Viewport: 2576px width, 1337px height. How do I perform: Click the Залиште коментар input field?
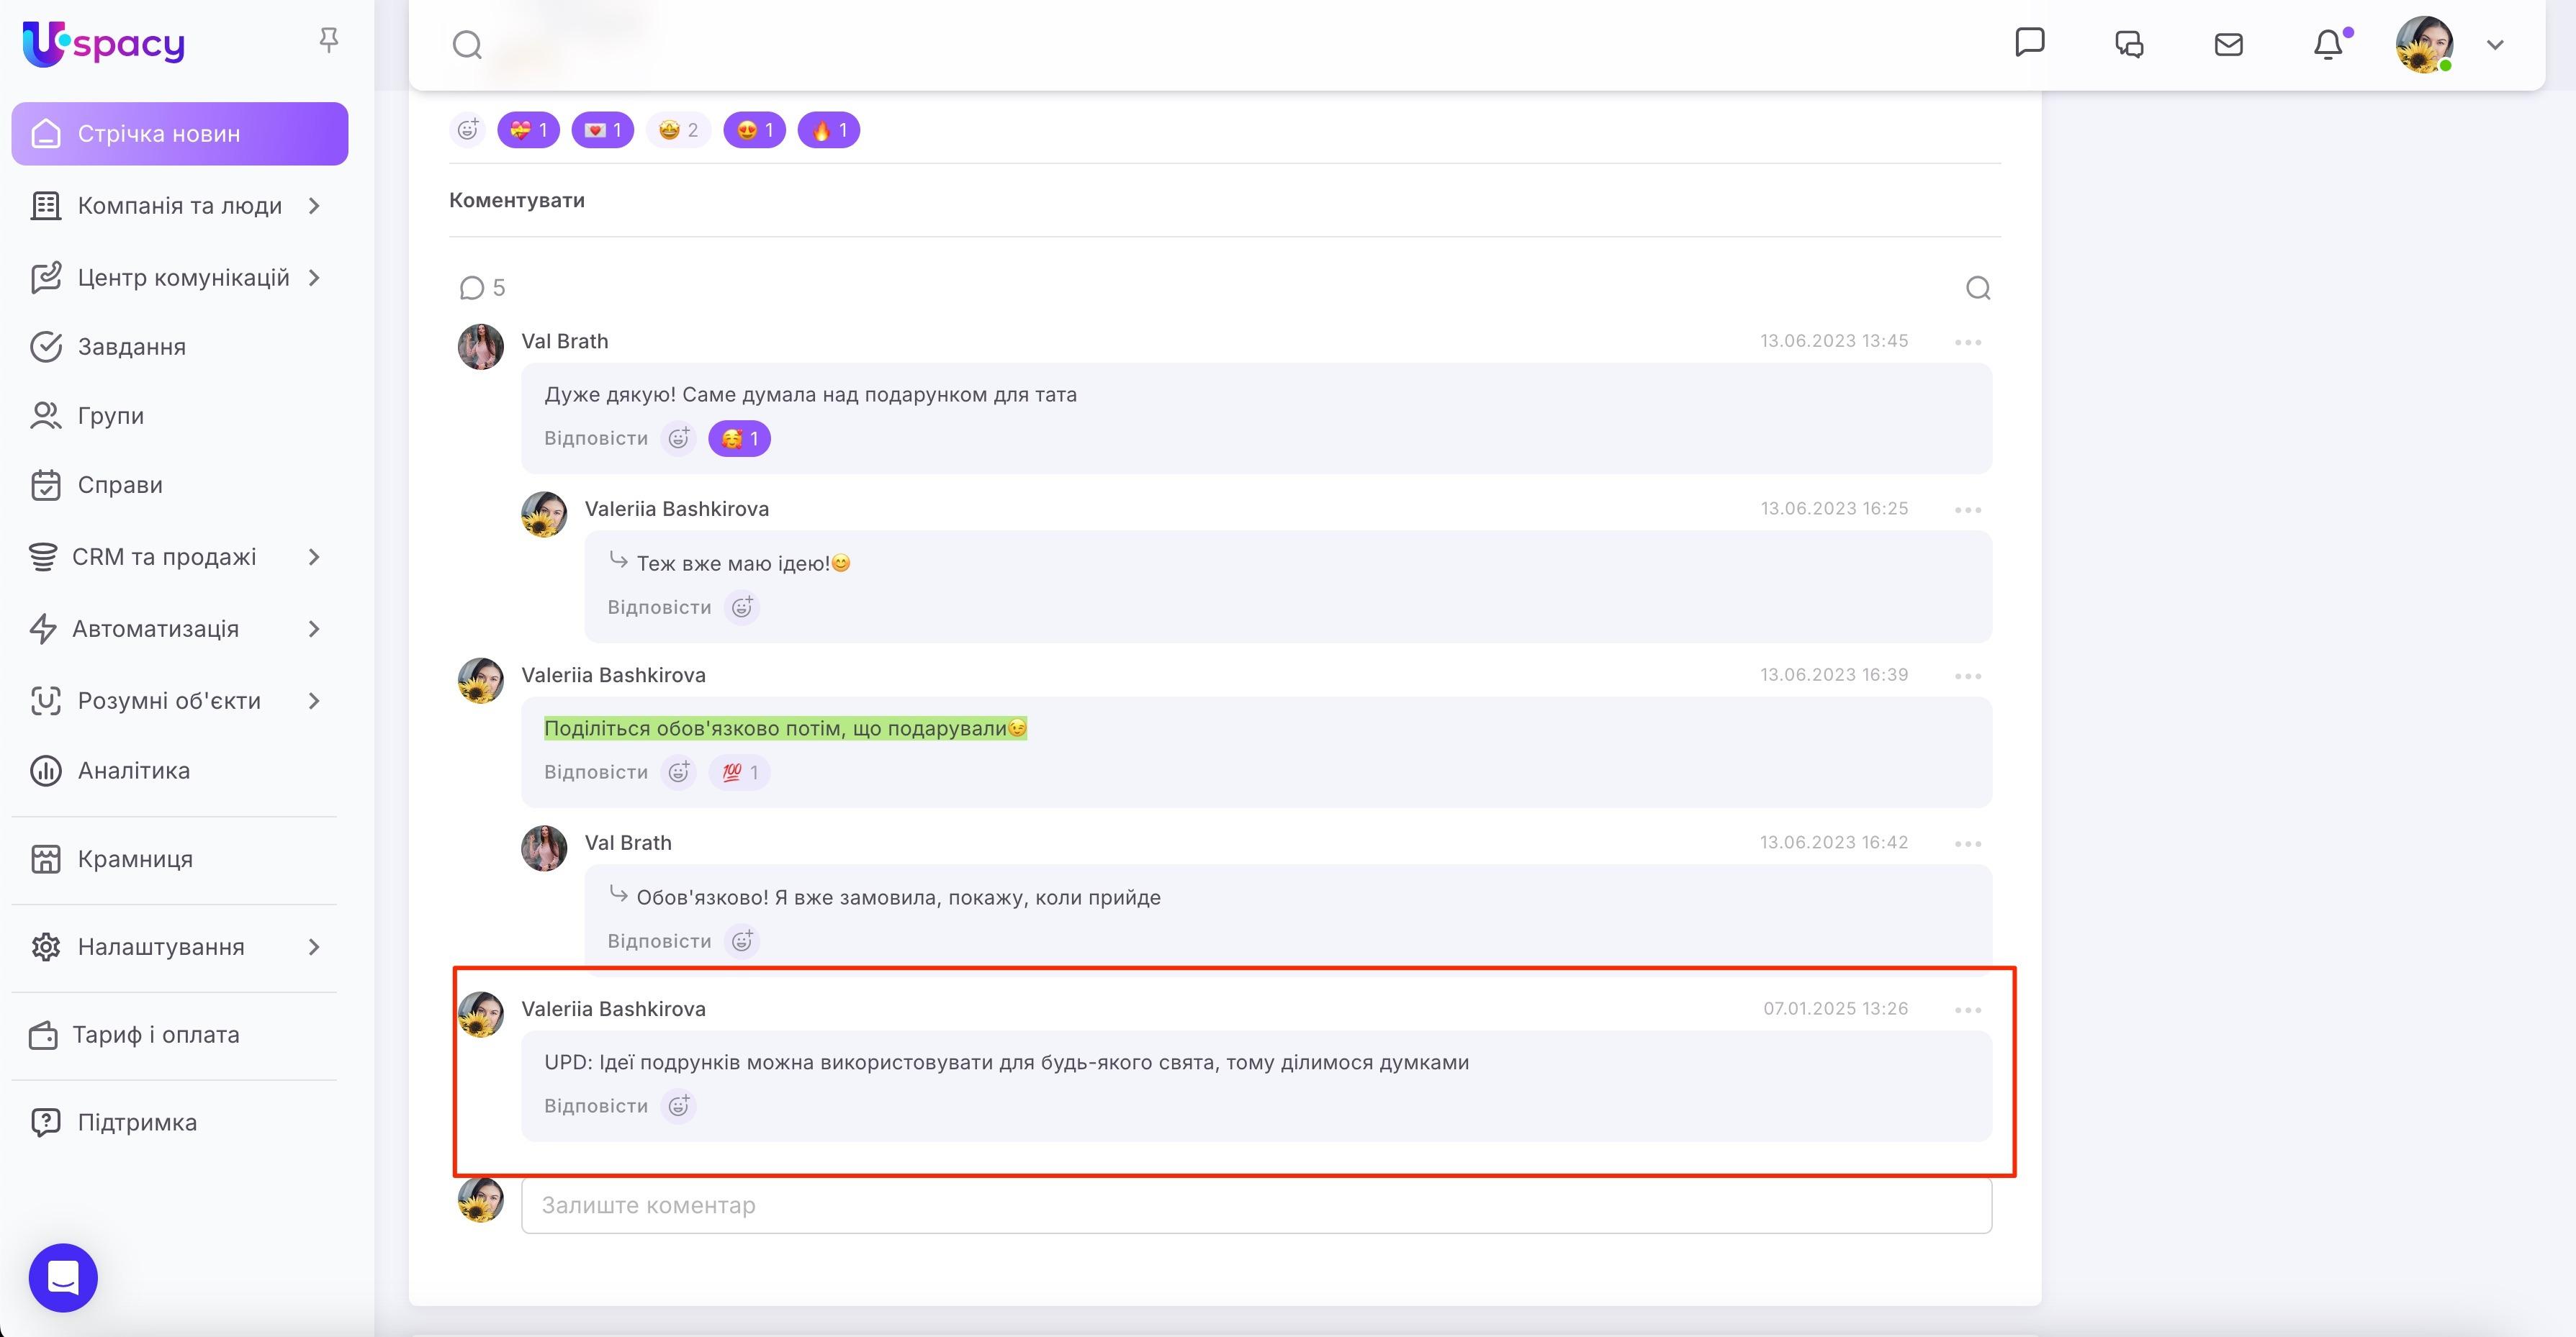(1255, 1205)
